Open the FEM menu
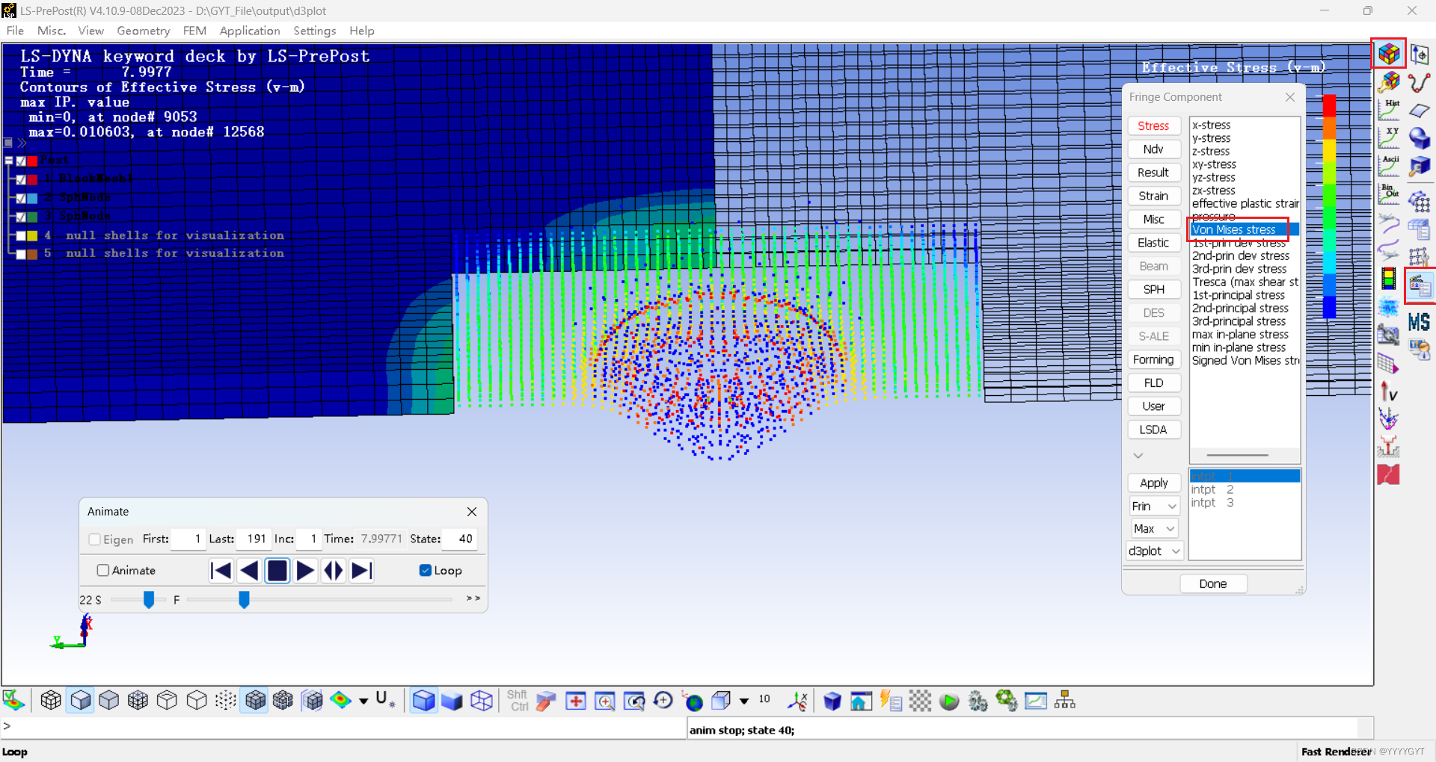Viewport: 1436px width, 762px height. coord(194,31)
